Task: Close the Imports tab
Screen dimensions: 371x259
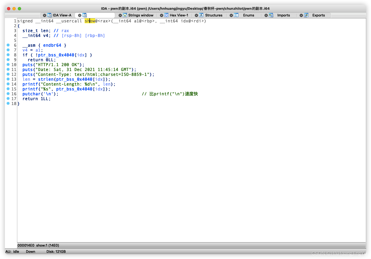Action: point(266,15)
